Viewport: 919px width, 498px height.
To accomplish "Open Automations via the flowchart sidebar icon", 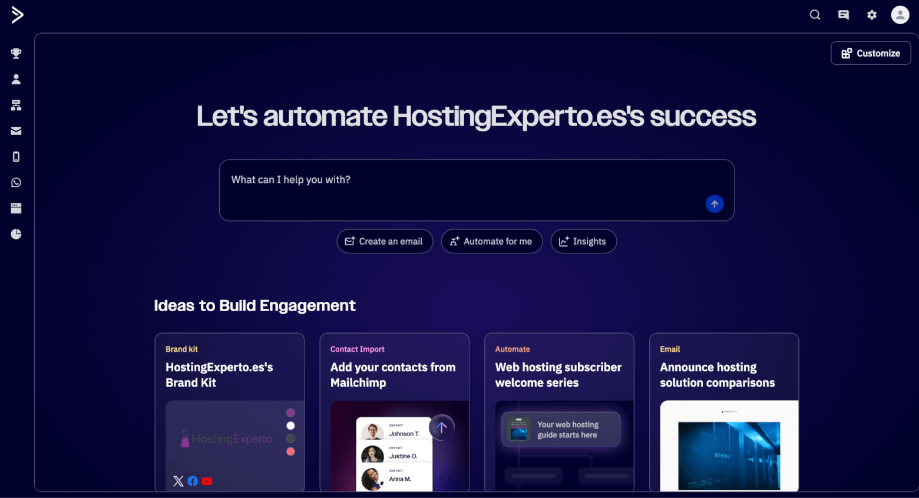I will coord(15,105).
